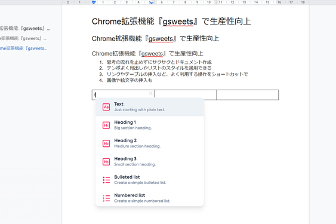Click the H2 heading icon
The width and height of the screenshot is (336, 224).
106,143
